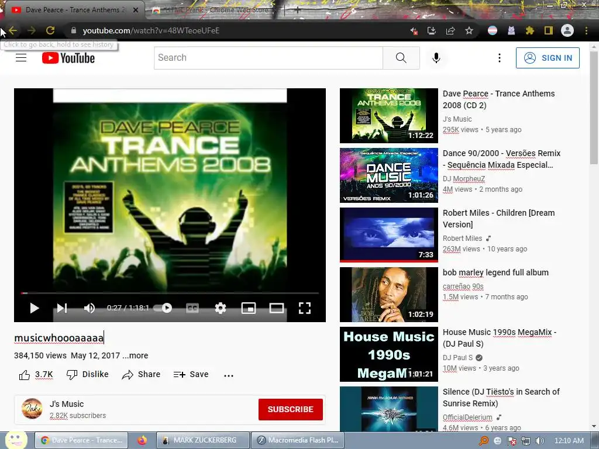Open the extensions puzzle piece icon
Viewport: 599px width, 449px height.
(x=530, y=30)
